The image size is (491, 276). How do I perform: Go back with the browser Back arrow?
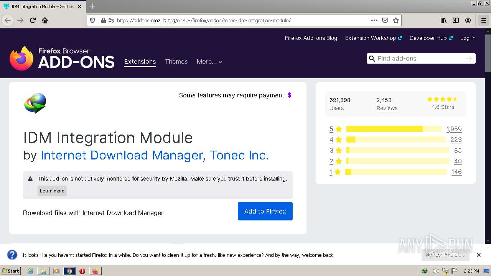point(8,20)
